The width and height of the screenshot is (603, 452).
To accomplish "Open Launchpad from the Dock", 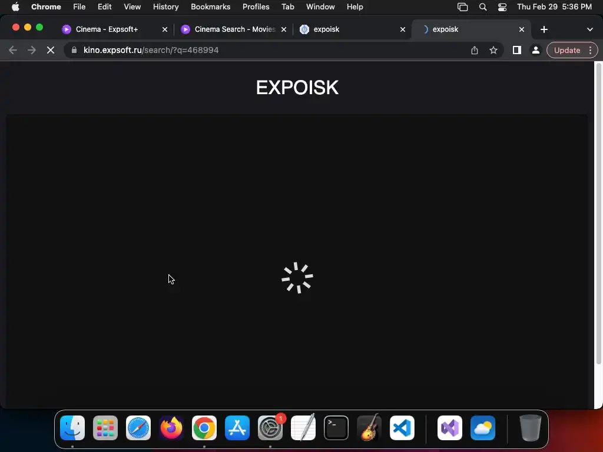I will pos(105,428).
